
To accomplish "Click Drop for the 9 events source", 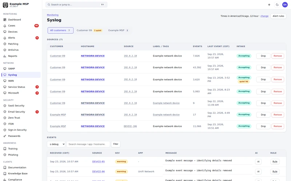I will point(263,103).
